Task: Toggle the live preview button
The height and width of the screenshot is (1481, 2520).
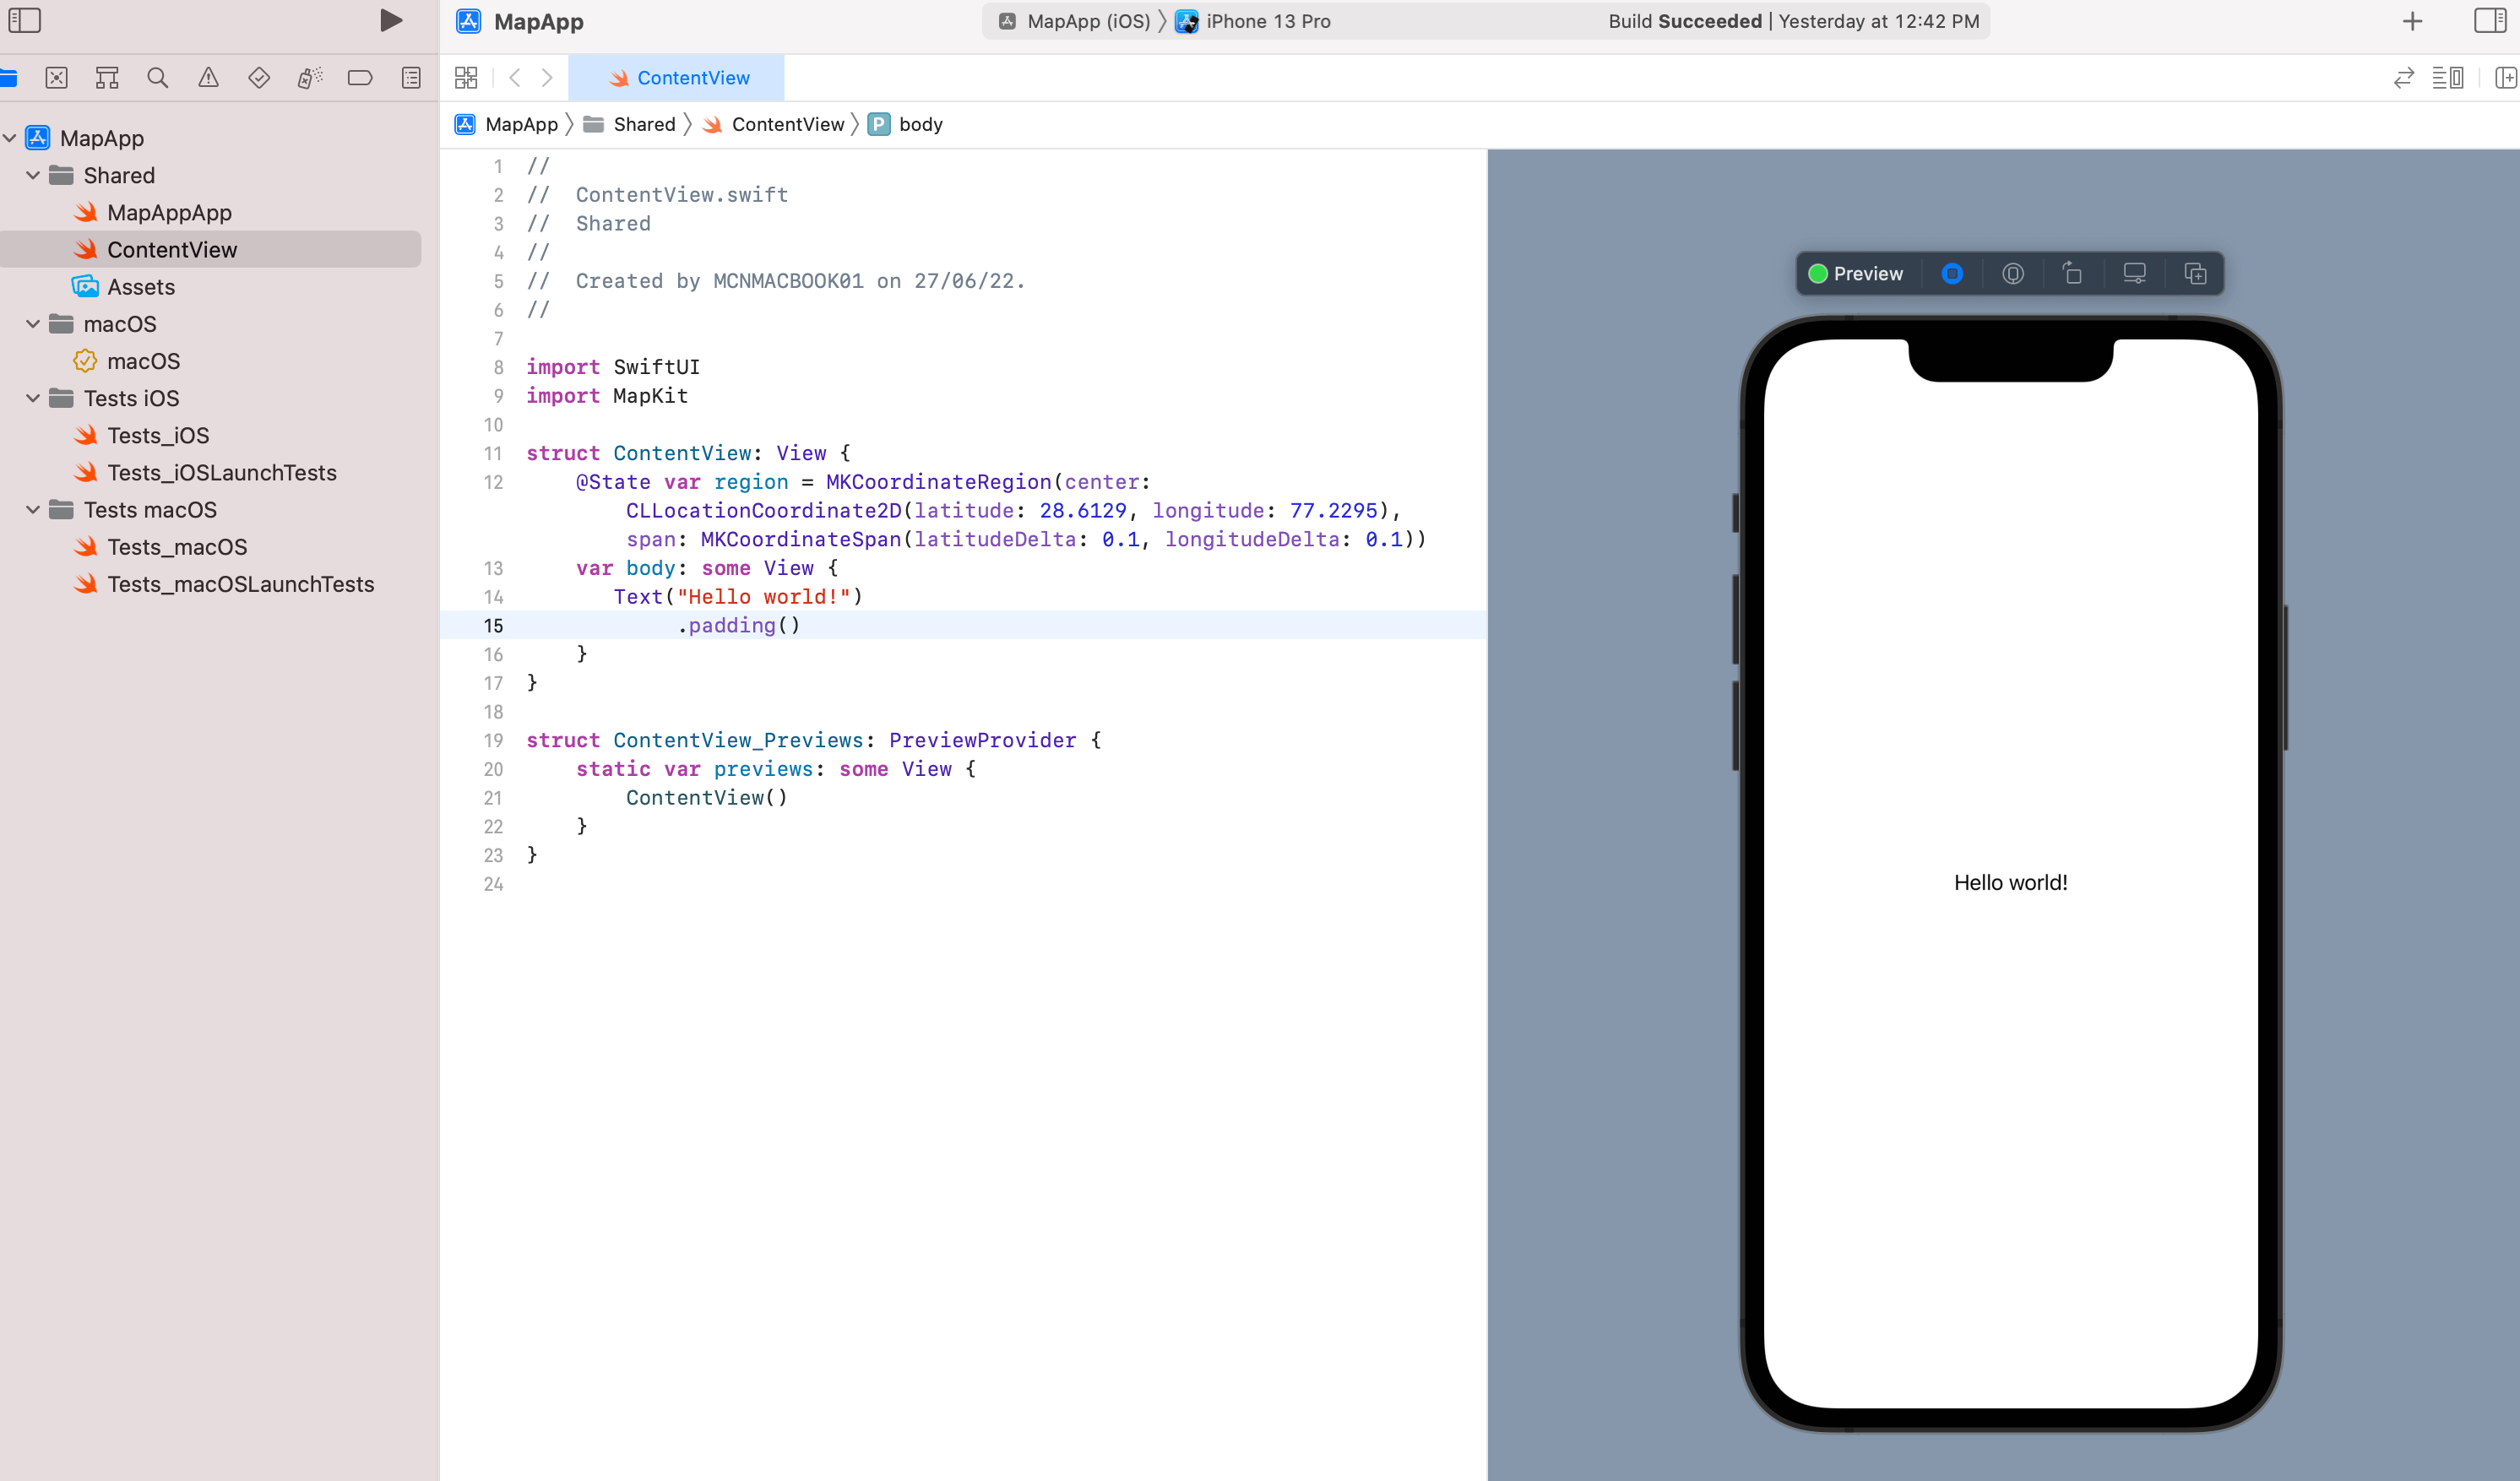Action: (x=1951, y=274)
